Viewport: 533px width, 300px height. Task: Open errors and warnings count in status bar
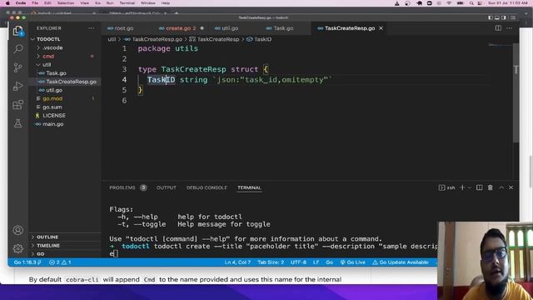[60, 262]
